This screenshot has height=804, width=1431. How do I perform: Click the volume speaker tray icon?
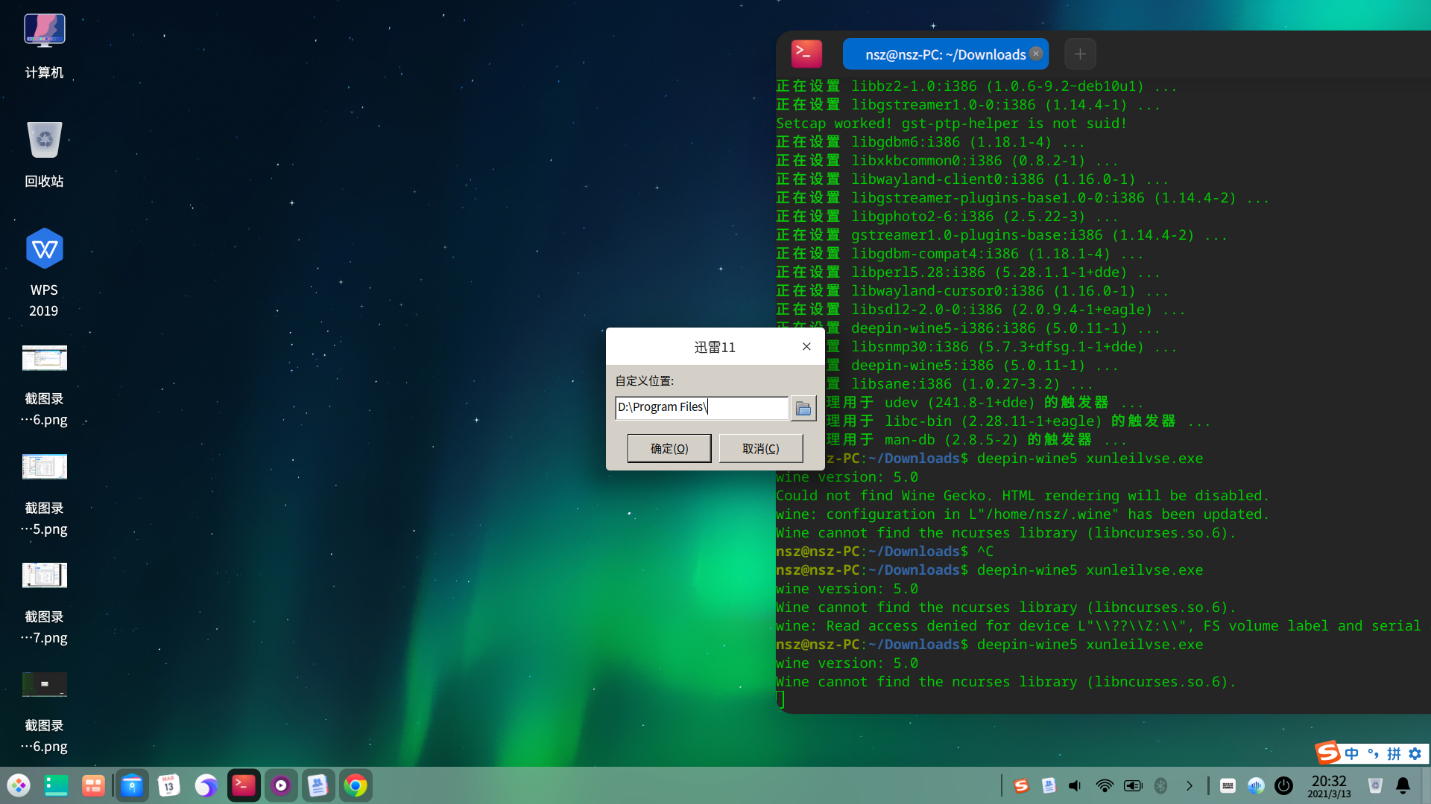(x=1075, y=785)
